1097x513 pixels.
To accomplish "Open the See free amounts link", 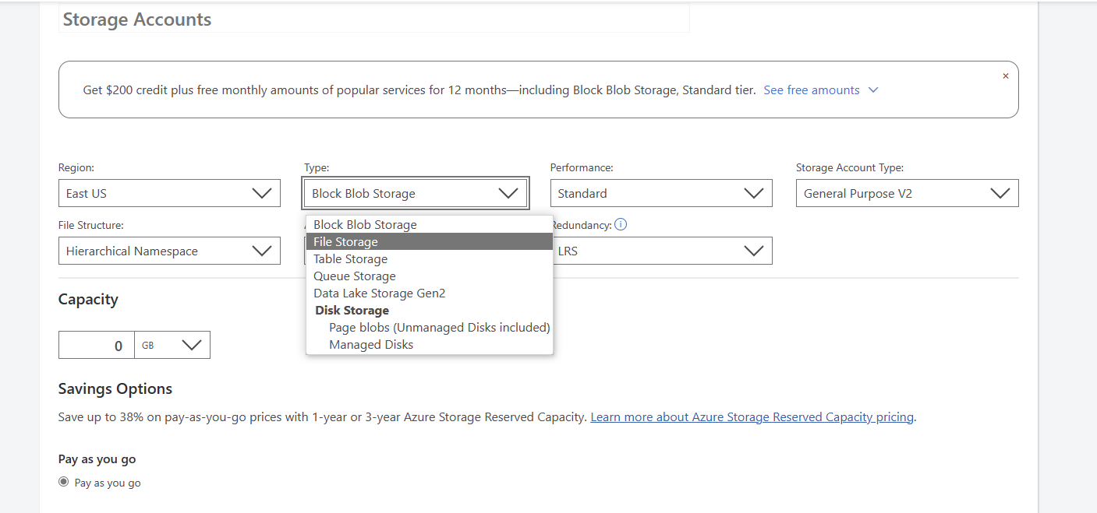I will [x=811, y=90].
